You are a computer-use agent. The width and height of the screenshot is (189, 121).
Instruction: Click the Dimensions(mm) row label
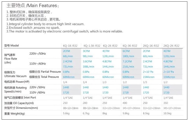pos(21,108)
